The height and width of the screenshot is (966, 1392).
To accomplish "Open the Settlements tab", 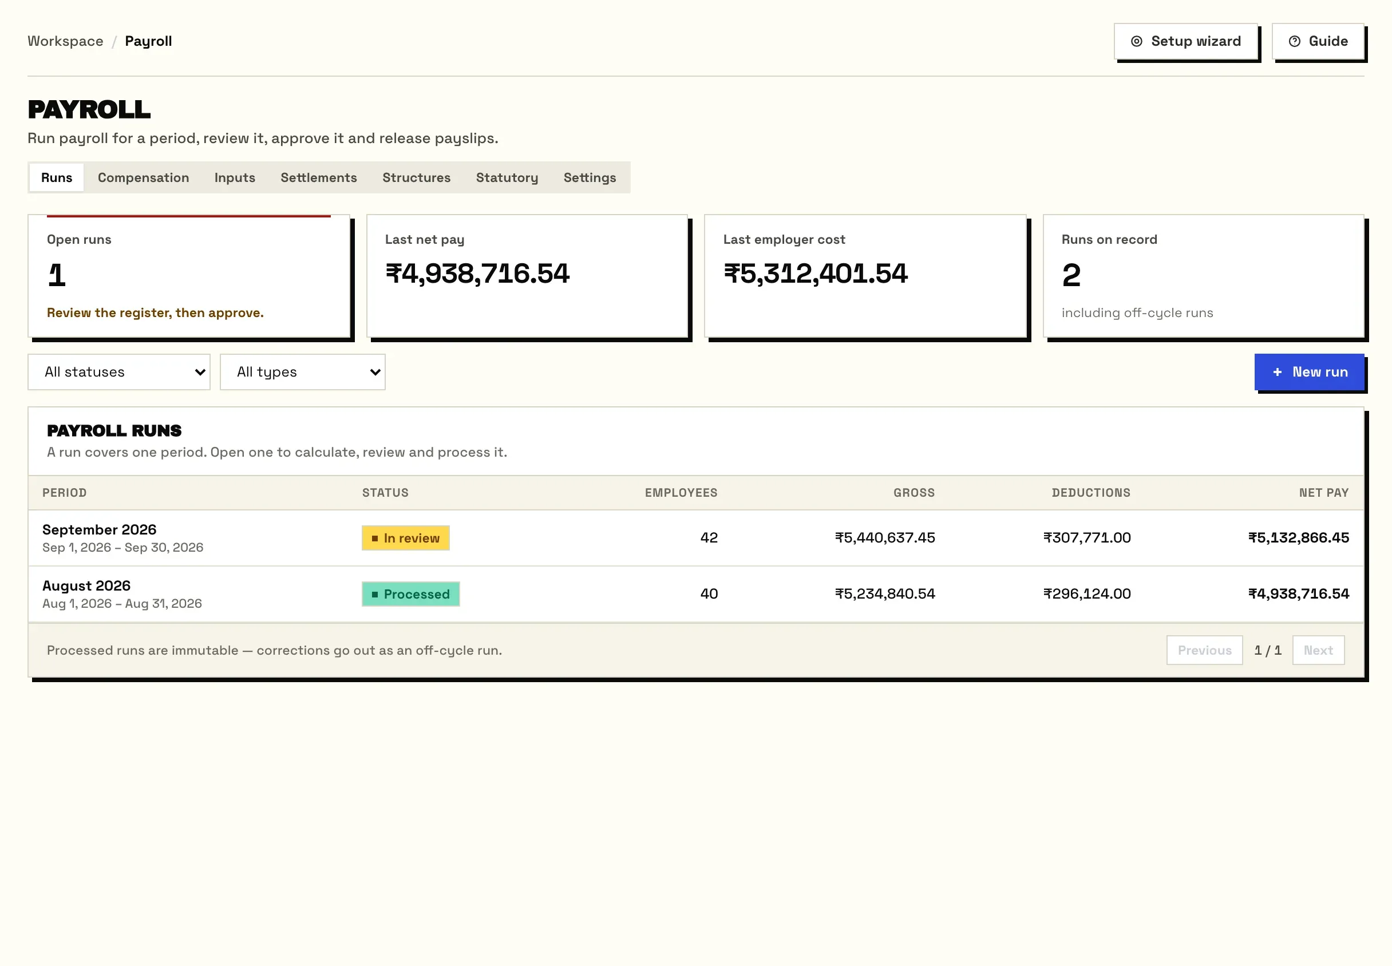I will coord(319,178).
